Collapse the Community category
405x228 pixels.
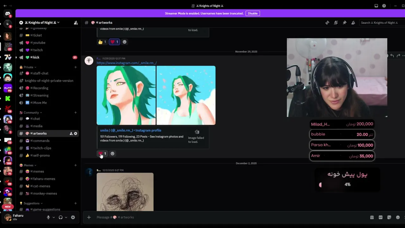tap(31, 113)
